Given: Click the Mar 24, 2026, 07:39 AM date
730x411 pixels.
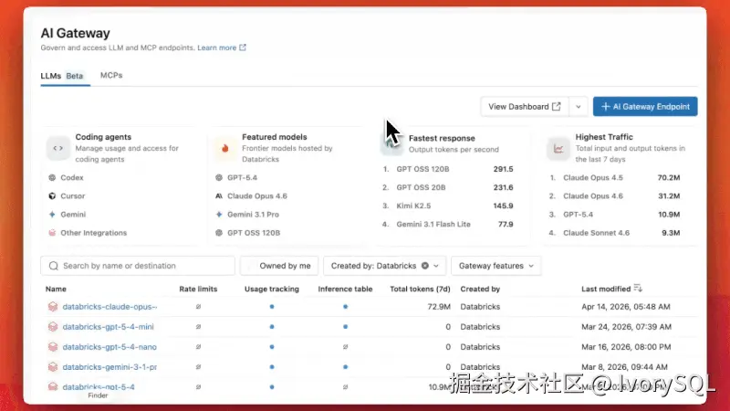Looking at the screenshot, I should click(626, 327).
